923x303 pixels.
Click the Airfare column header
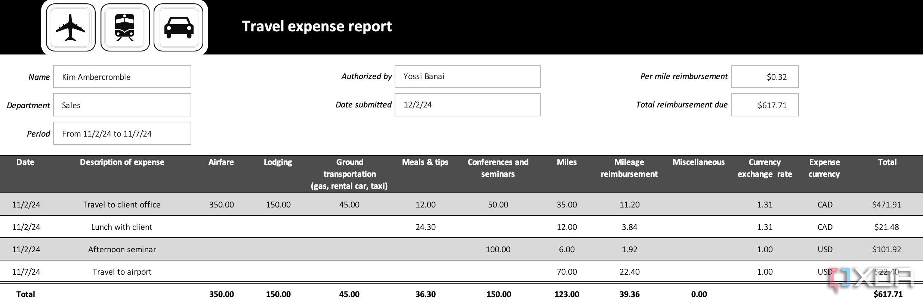click(x=221, y=162)
